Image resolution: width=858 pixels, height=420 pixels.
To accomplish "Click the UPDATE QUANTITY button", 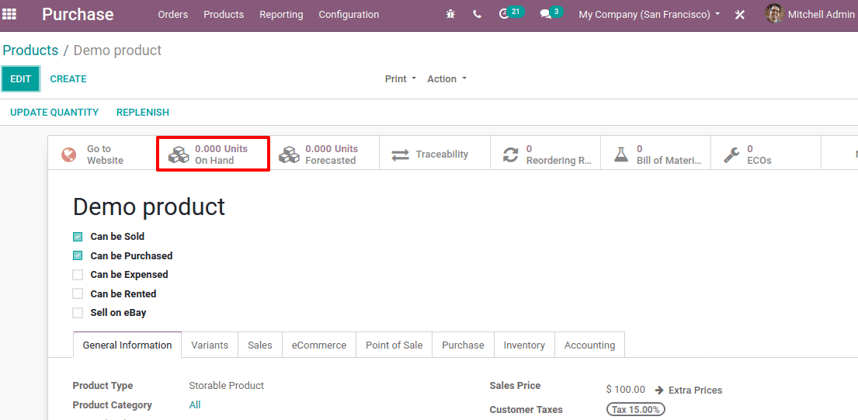I will point(54,112).
